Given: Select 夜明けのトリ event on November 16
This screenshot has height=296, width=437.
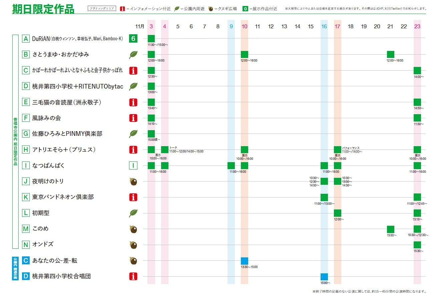Looking at the screenshot, I should pyautogui.click(x=324, y=181).
